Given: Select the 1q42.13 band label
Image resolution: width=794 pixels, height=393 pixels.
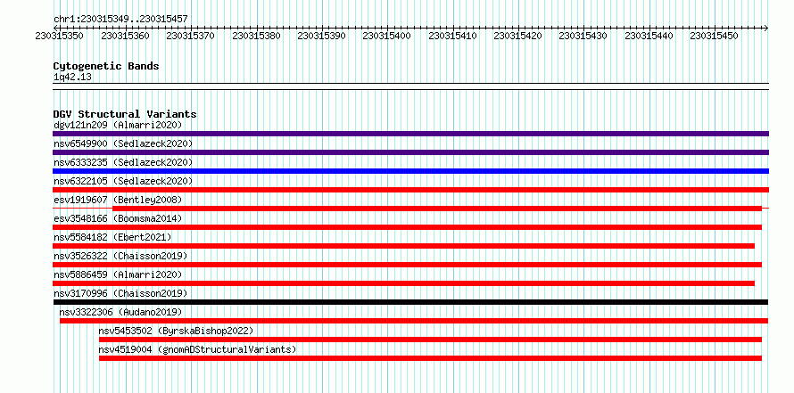Looking at the screenshot, I should [x=72, y=77].
